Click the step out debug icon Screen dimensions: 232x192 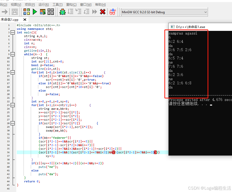86,12
